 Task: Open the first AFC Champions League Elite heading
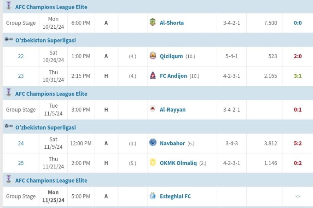tap(51, 7)
